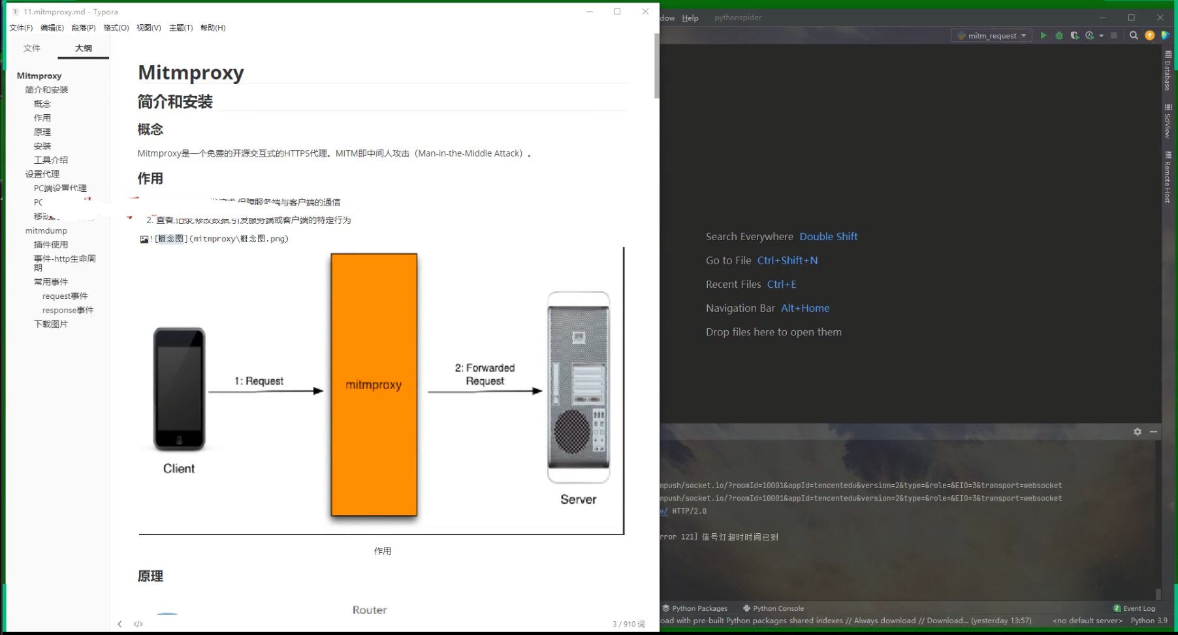Switch to the 大纲 outline tab
The image size is (1178, 635).
[84, 48]
